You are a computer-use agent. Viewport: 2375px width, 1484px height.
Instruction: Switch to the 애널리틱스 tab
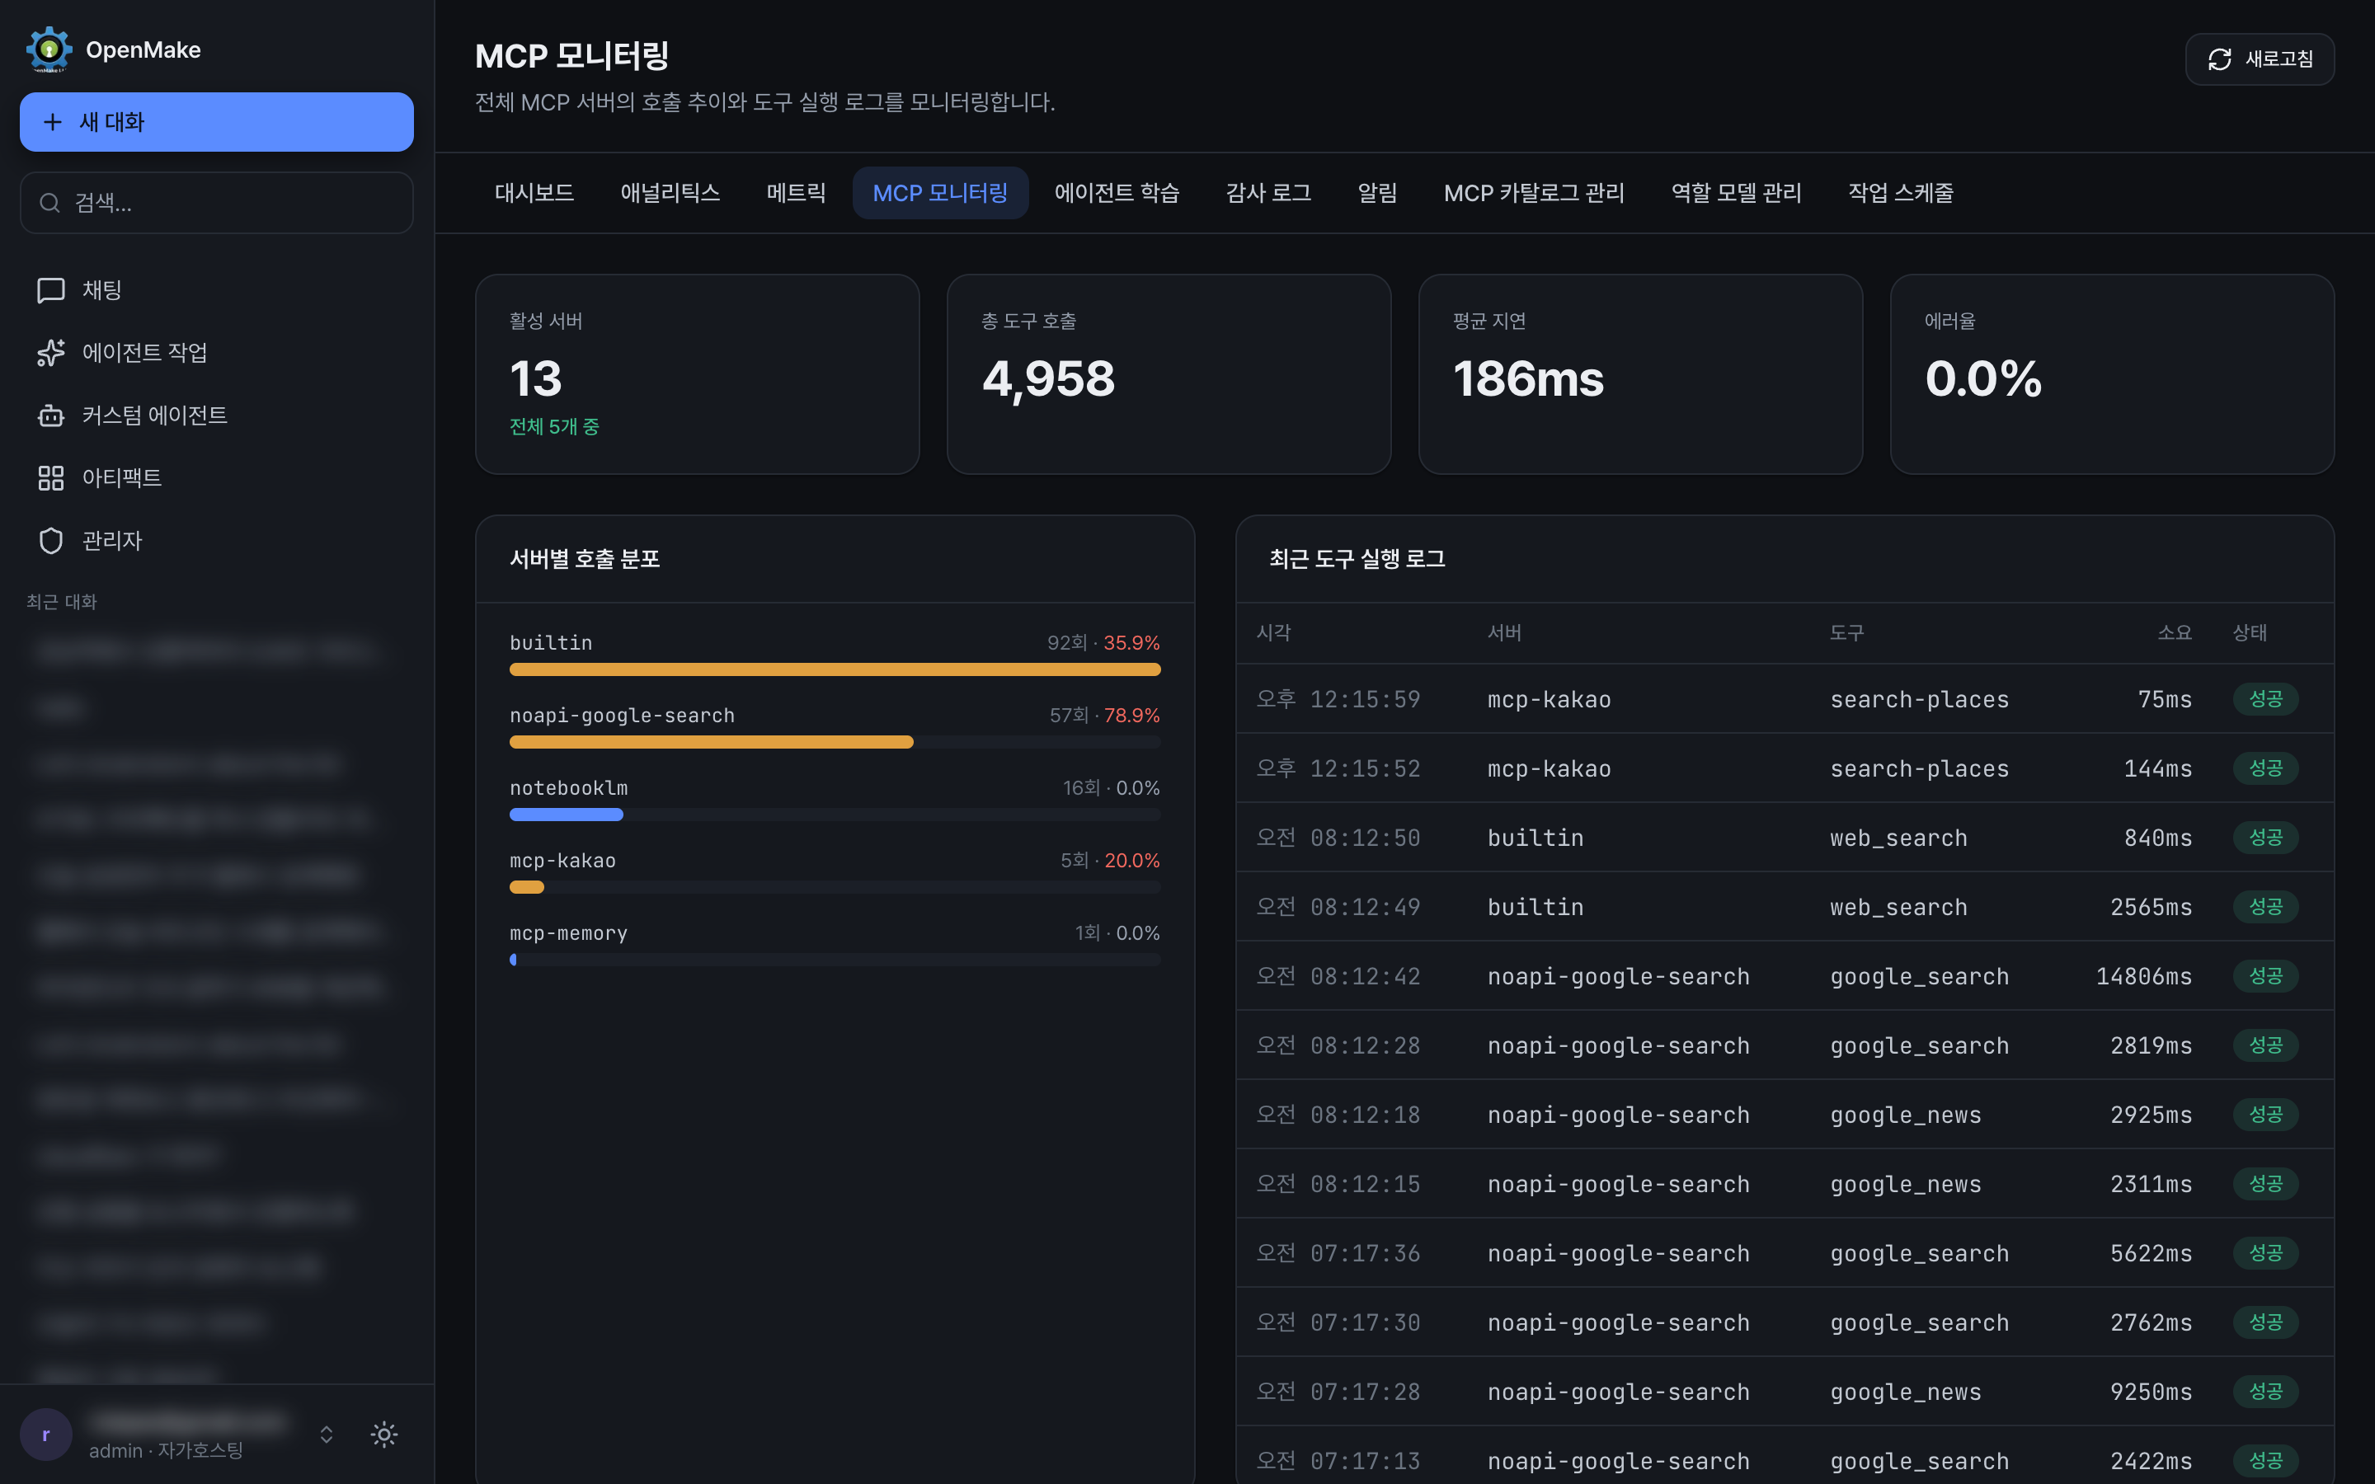[x=670, y=192]
